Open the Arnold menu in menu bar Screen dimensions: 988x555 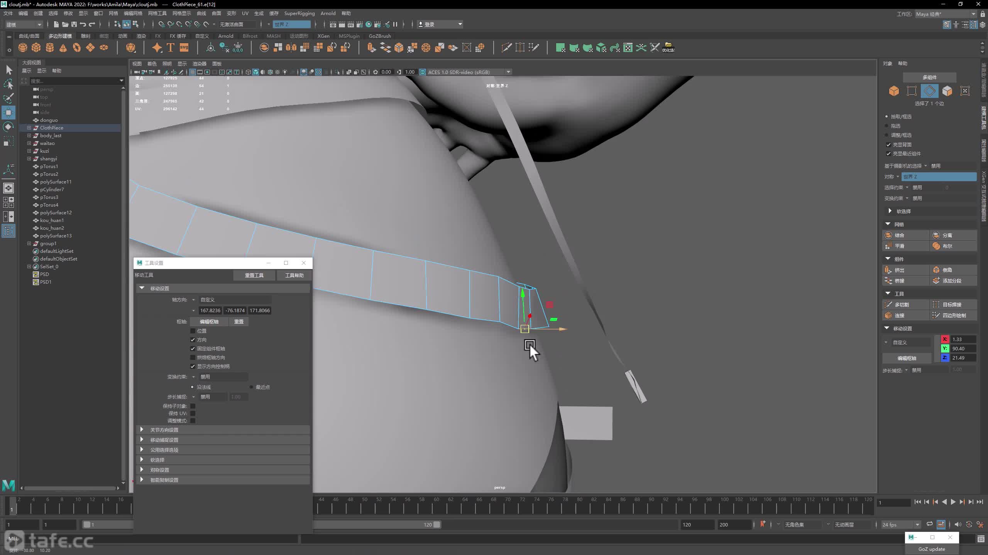(328, 13)
